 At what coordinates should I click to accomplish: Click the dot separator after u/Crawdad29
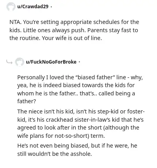pos(51,7)
